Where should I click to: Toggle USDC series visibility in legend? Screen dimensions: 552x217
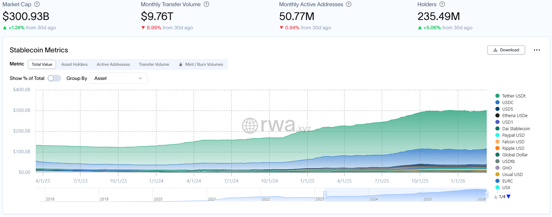pyautogui.click(x=507, y=103)
